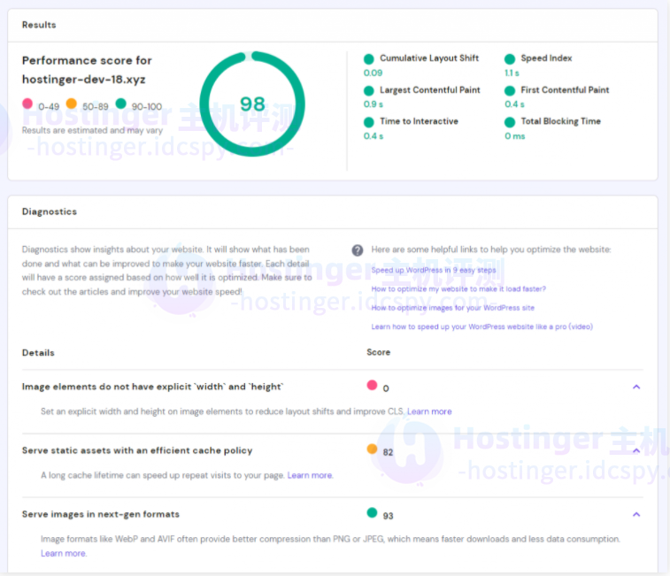670x576 pixels.
Task: Click the Largest Contentful Paint status dot
Action: click(x=369, y=90)
